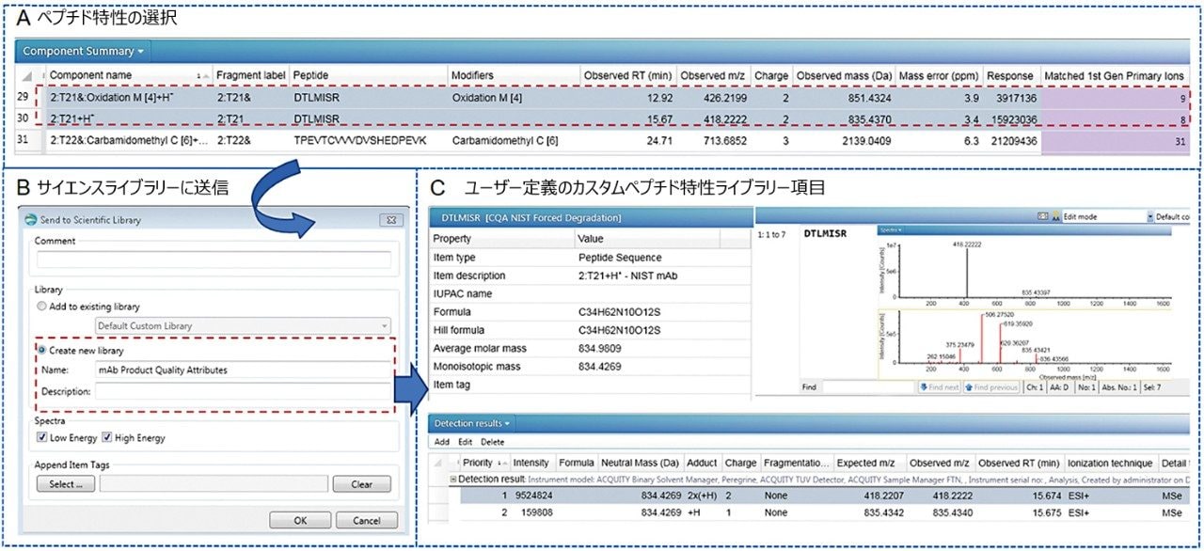
Task: Click Matched 1st Gen Primary Ions header
Action: 1116,75
